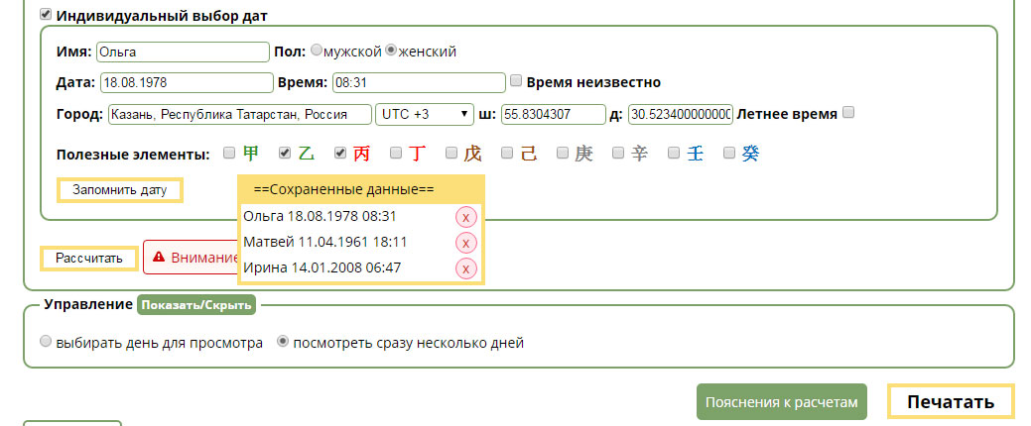
Task: Select выбирать день для просмотра option
Action: [x=46, y=342]
